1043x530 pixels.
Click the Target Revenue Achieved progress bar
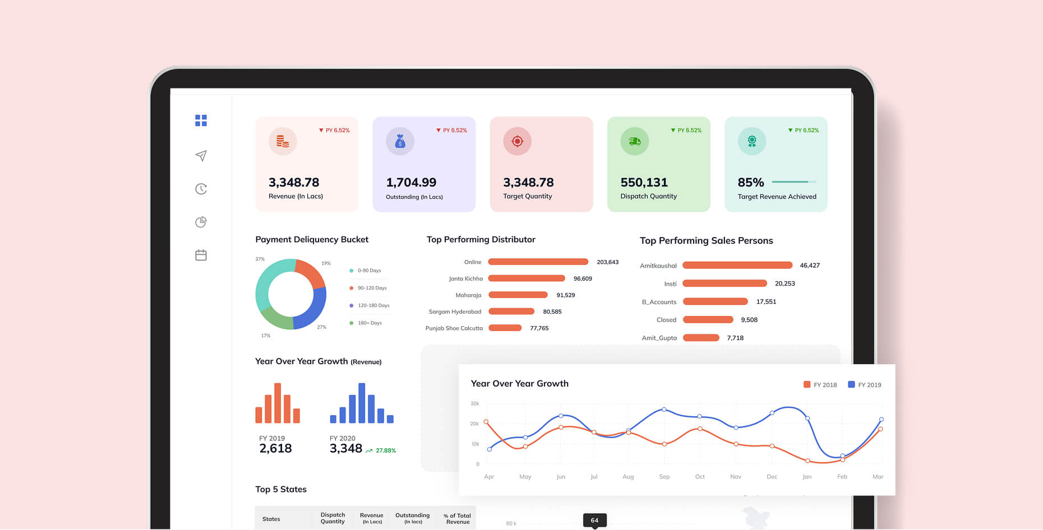click(793, 182)
